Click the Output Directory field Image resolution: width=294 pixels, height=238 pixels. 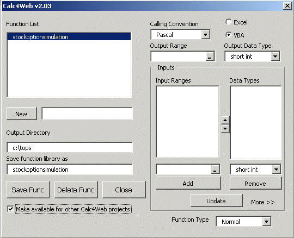click(x=70, y=148)
